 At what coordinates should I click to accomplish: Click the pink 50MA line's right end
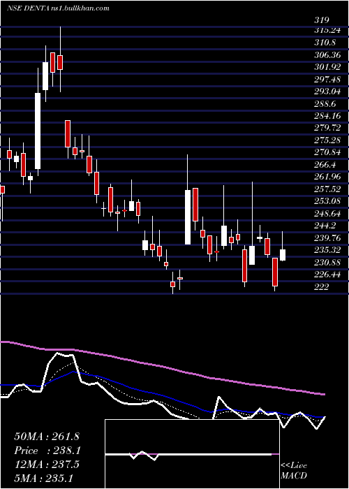tap(324, 395)
